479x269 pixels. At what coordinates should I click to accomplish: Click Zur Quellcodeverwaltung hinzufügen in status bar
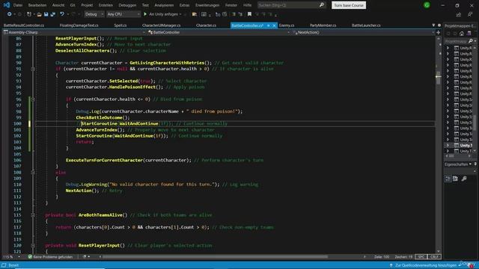pos(426,265)
